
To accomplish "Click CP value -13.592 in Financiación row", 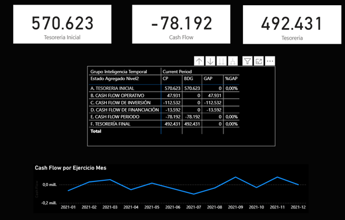I will pos(173,110).
